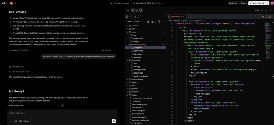Open the search sidebar icon
This screenshot has width=274, height=125.
tap(131, 17)
